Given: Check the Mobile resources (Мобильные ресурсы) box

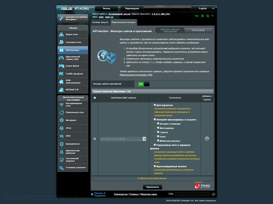Looking at the screenshot, I should click(x=158, y=140).
